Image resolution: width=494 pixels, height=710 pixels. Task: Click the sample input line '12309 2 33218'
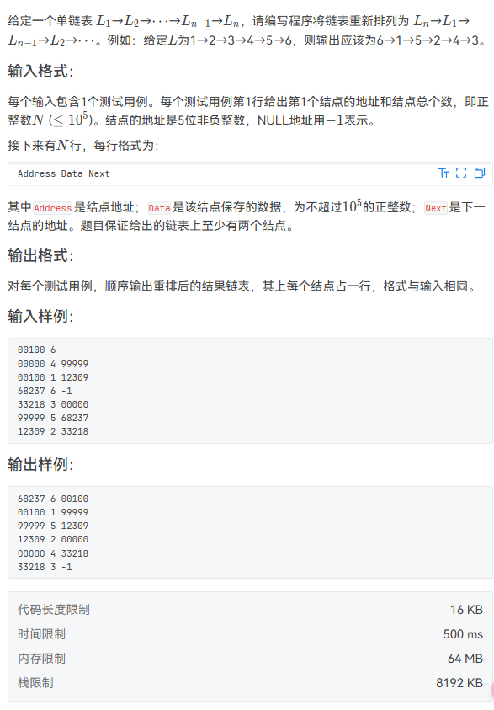tap(53, 431)
